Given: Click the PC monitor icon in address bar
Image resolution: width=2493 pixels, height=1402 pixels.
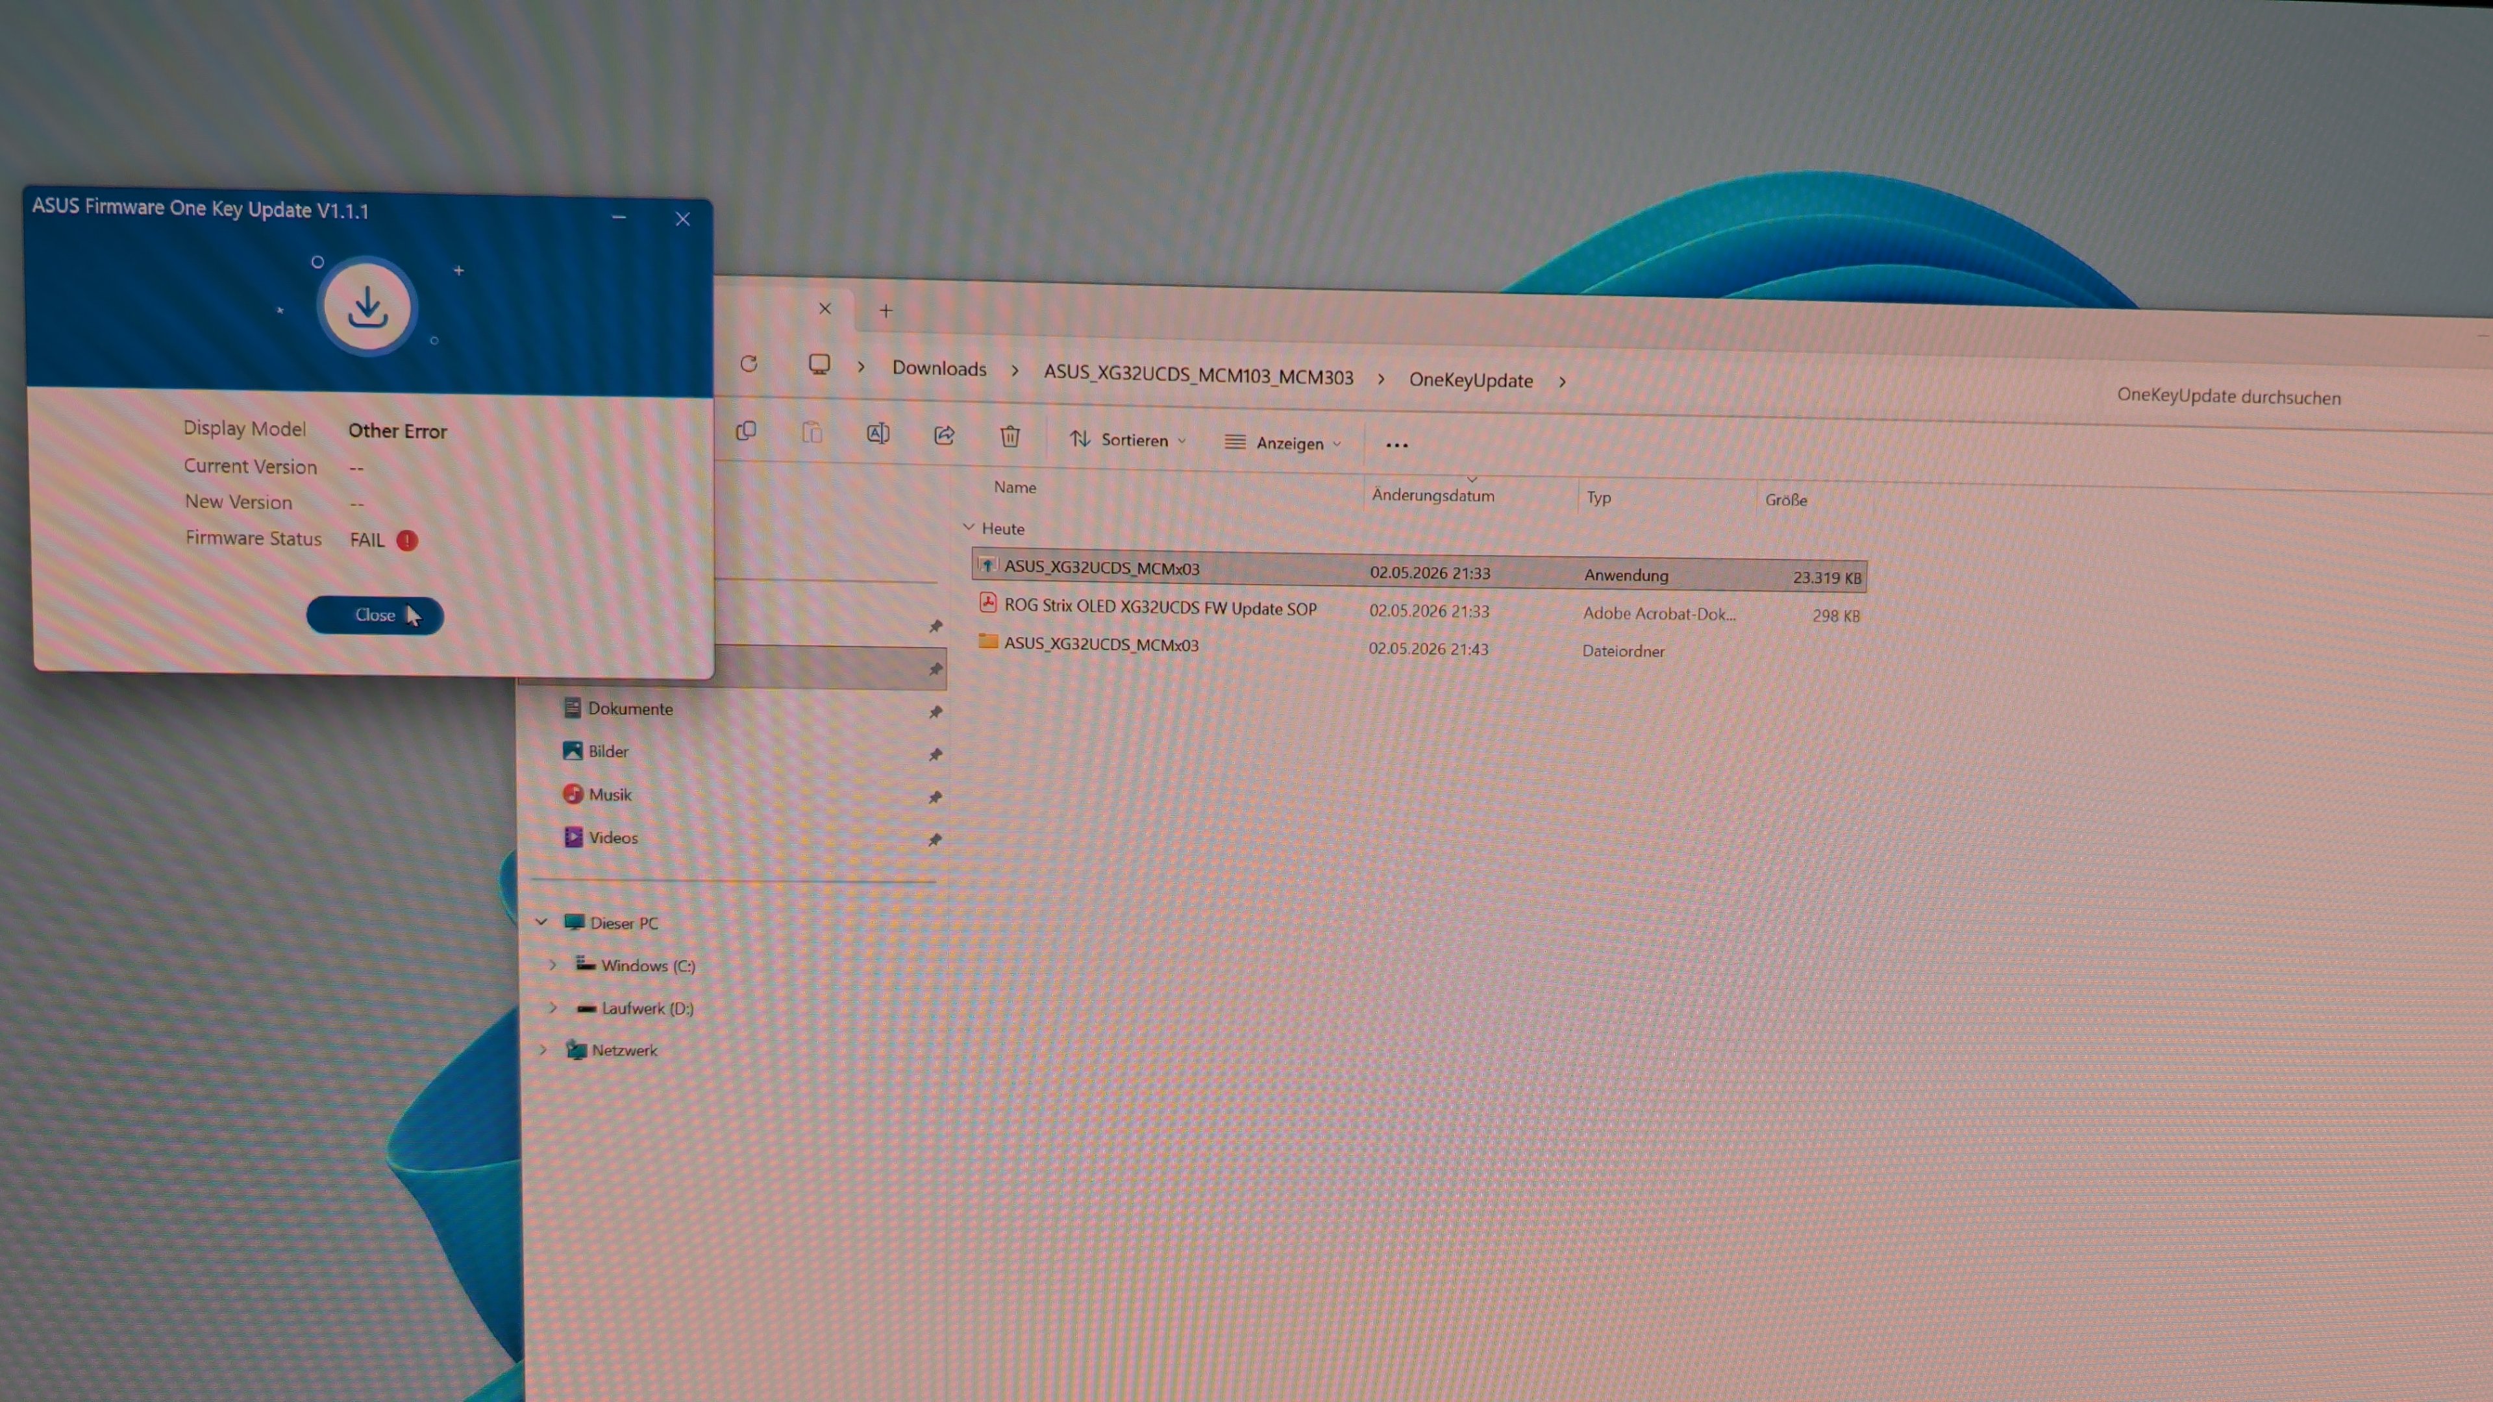Looking at the screenshot, I should coord(819,365).
